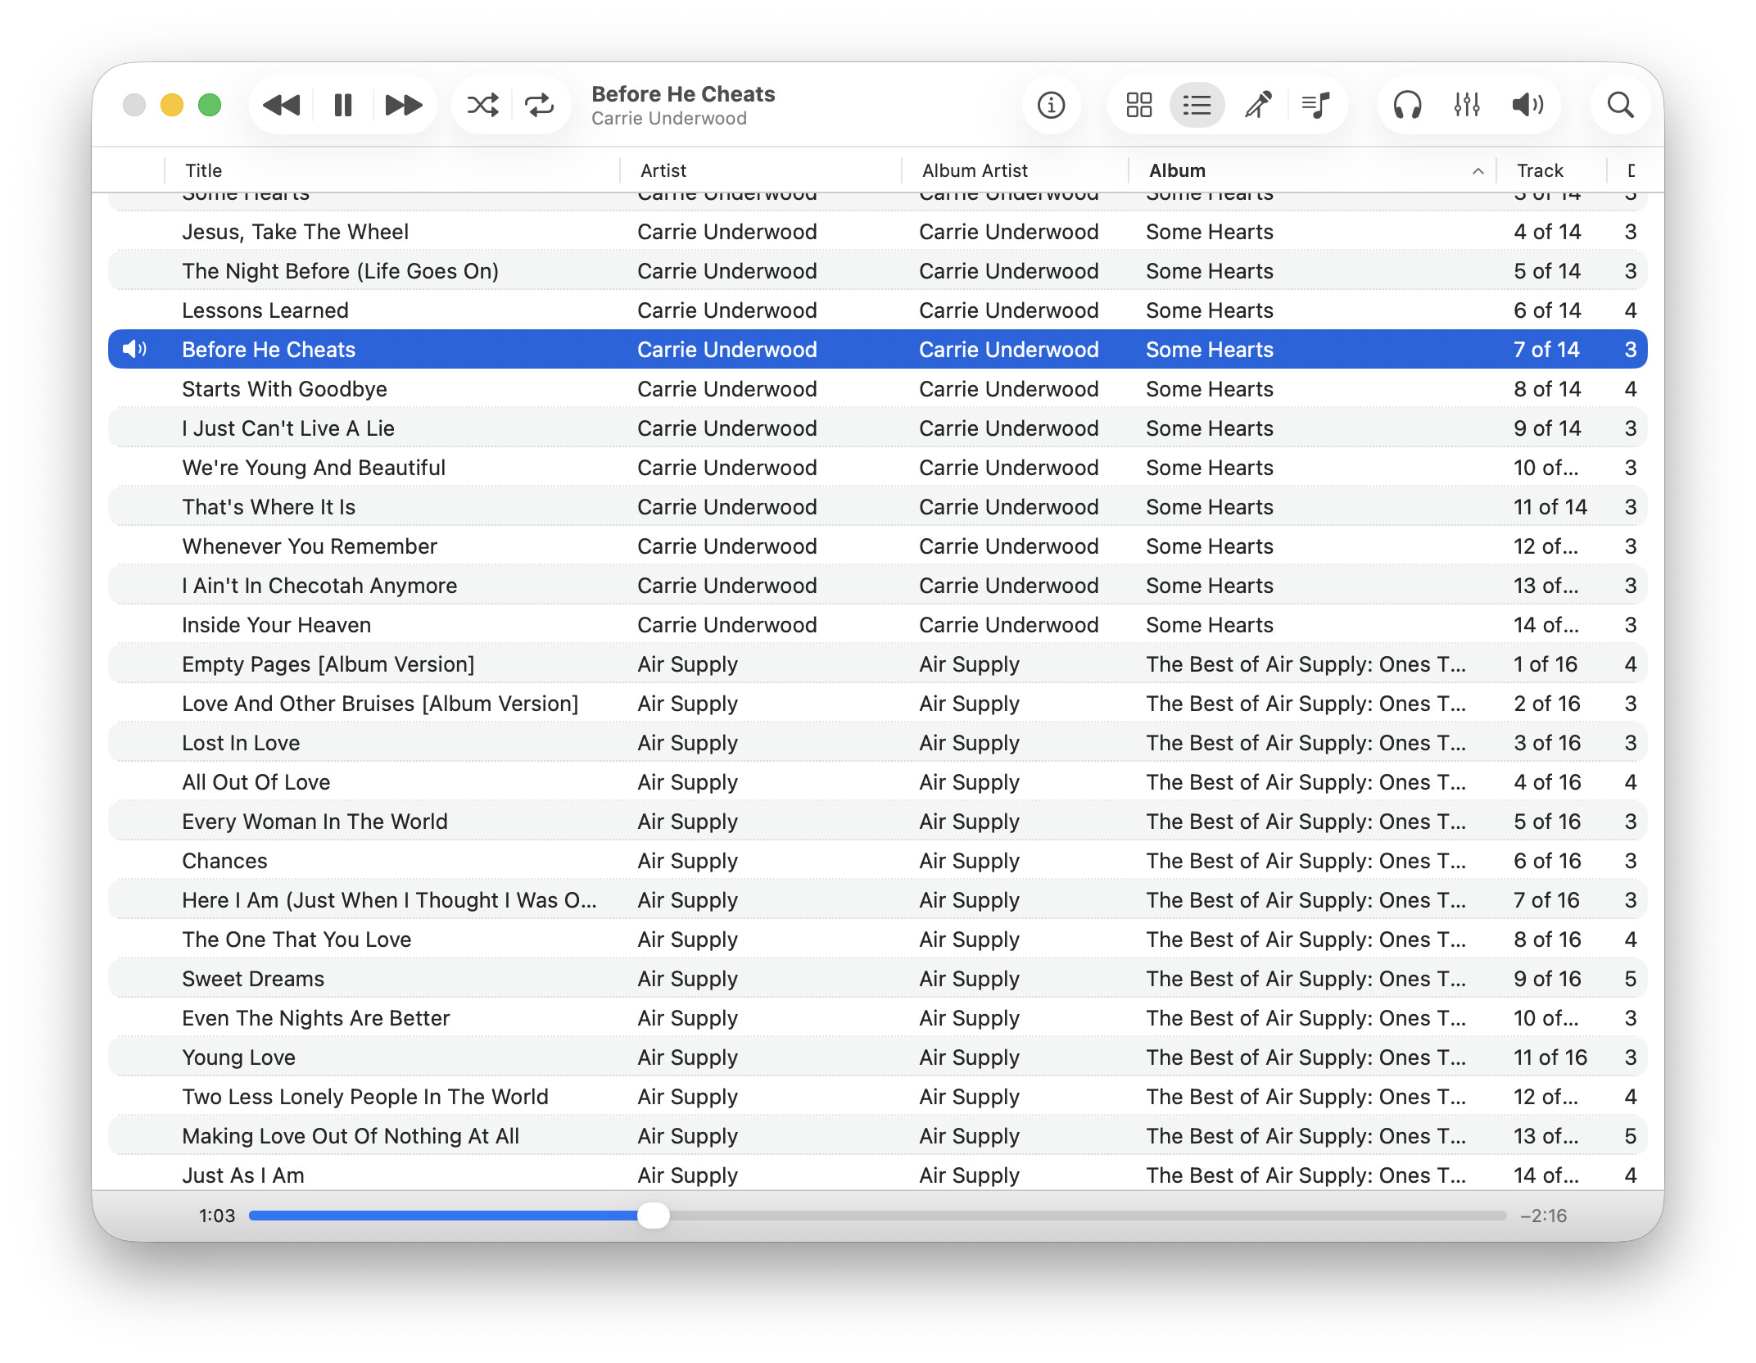This screenshot has width=1756, height=1363.
Task: Go back to previous track
Action: click(x=282, y=105)
